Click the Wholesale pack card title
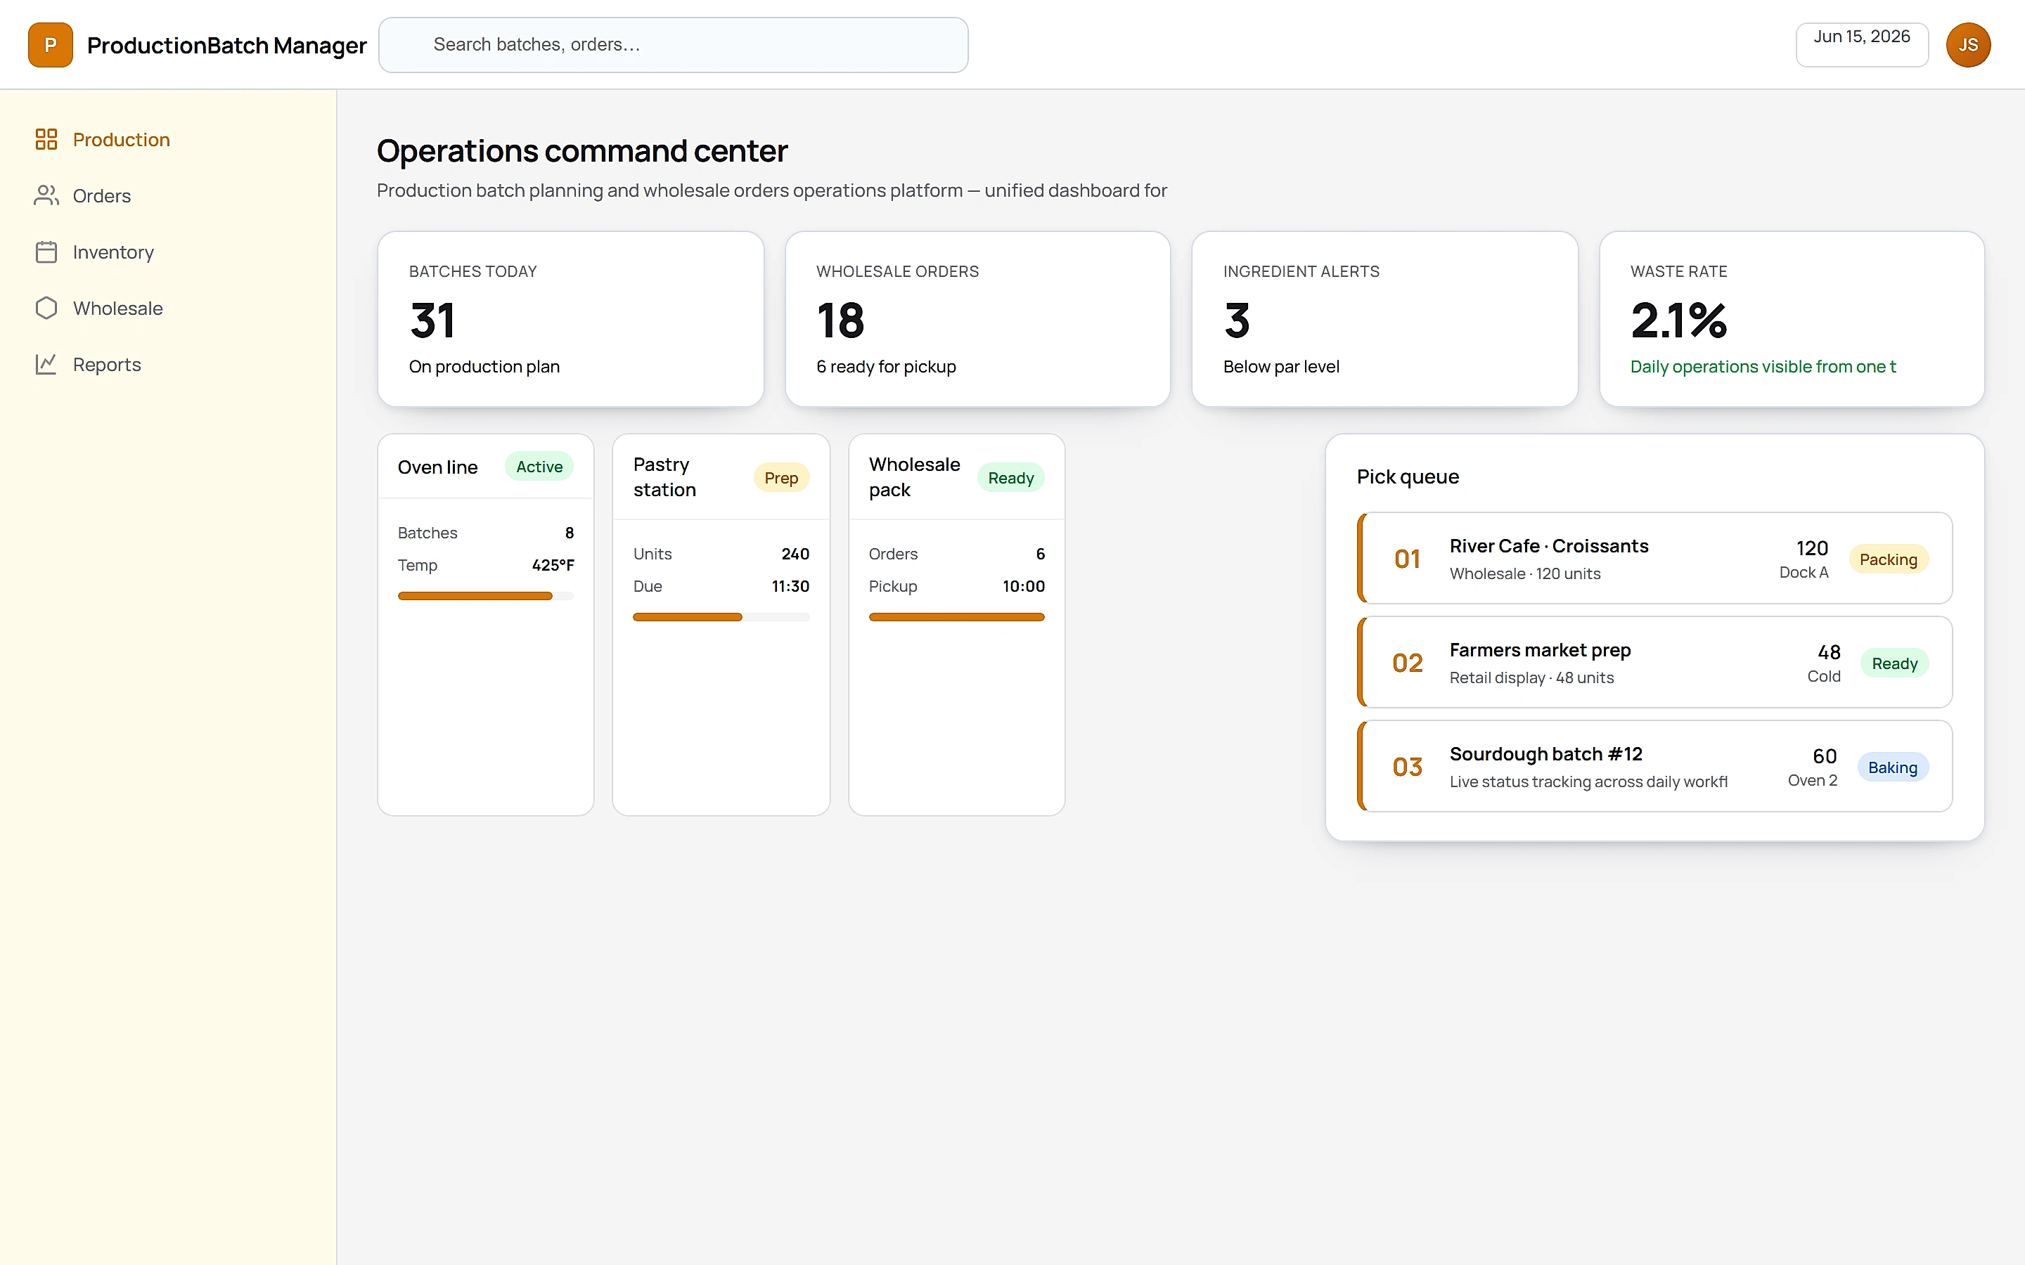 tap(915, 477)
